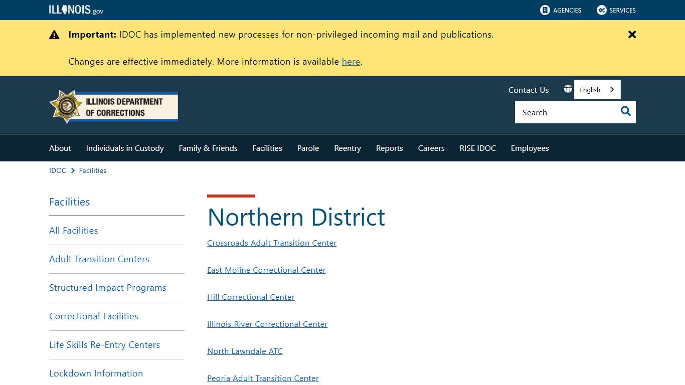Expand the English language selector

click(x=597, y=89)
